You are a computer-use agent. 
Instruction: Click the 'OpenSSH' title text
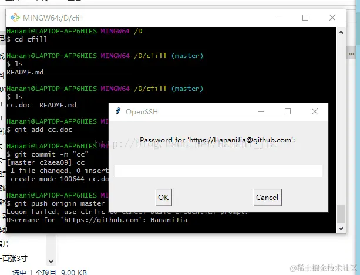[142, 112]
